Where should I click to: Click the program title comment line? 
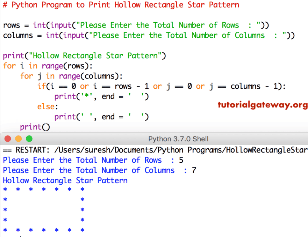pos(121,5)
